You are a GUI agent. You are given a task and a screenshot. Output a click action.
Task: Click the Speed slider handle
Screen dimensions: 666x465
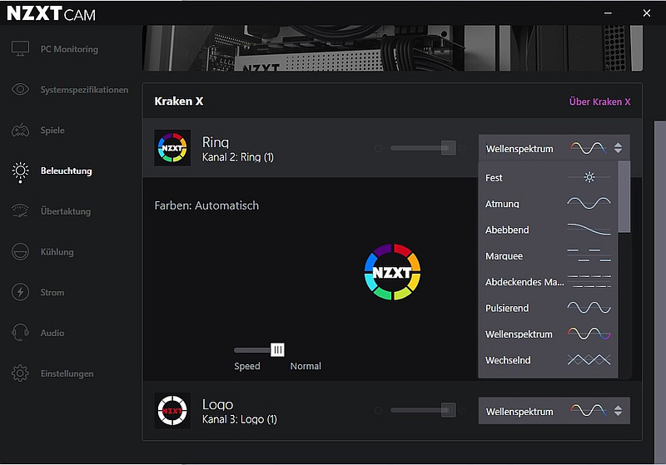click(x=277, y=349)
